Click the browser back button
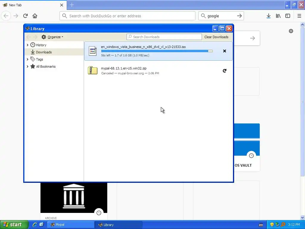The height and width of the screenshot is (229, 305). 6,16
